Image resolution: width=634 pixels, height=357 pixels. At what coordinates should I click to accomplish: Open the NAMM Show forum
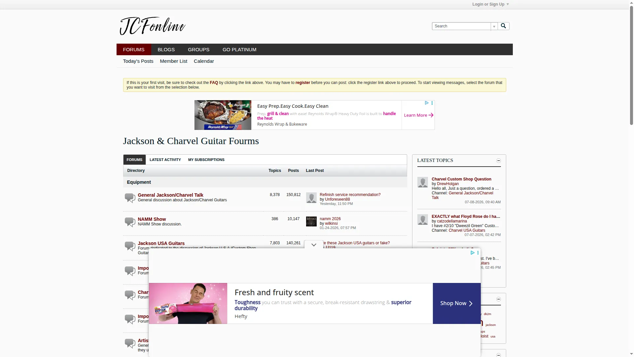tap(152, 219)
